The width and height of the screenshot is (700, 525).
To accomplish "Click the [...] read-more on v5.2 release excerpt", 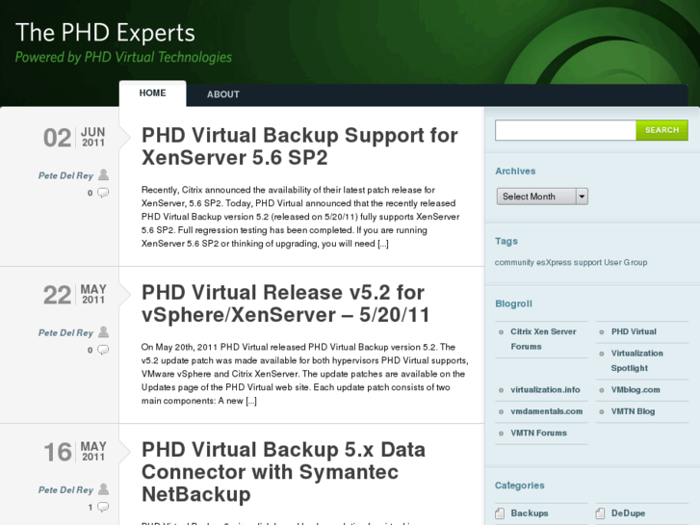I will click(x=251, y=402).
